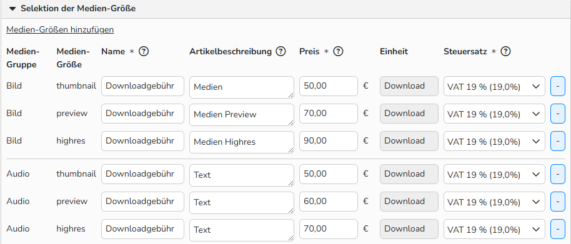Image resolution: width=571 pixels, height=244 pixels.
Task: Click the Medien-Gruppe column header
Action: [23, 58]
